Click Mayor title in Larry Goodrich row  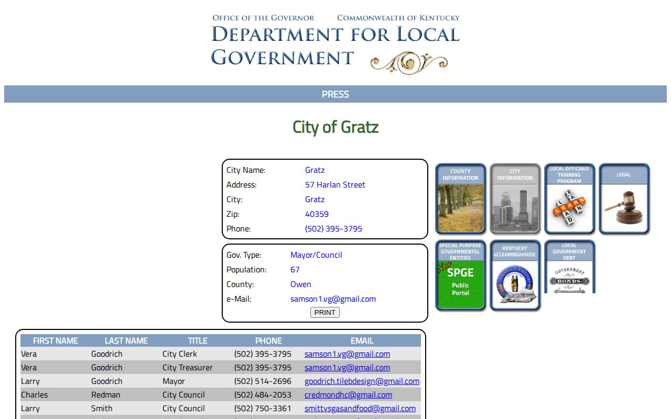pos(174,381)
